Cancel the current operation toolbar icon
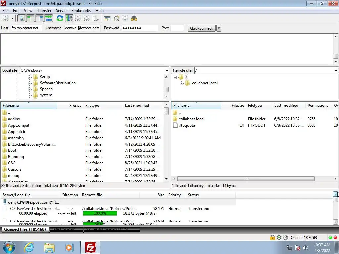This screenshot has width=339, height=254. 78,19
